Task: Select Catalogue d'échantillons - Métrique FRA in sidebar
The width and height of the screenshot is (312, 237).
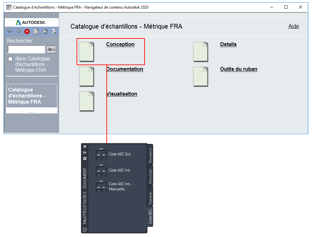Action: point(32,96)
